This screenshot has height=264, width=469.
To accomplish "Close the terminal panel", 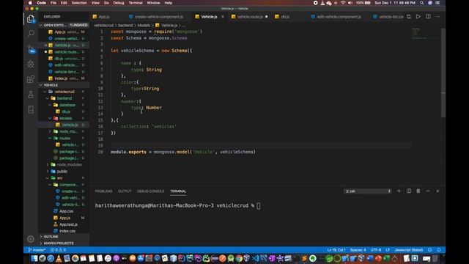I will pyautogui.click(x=437, y=191).
